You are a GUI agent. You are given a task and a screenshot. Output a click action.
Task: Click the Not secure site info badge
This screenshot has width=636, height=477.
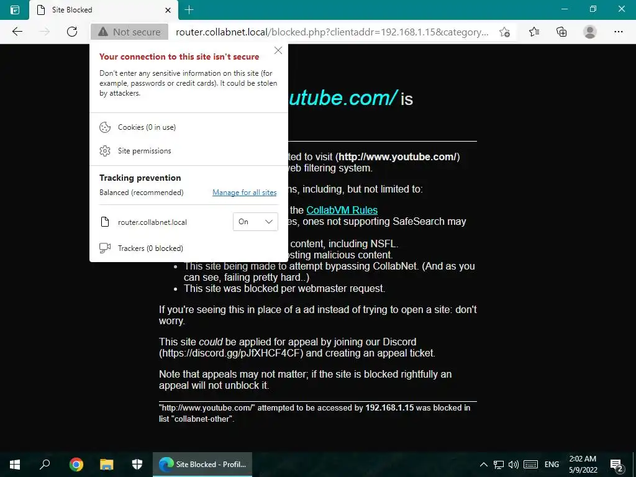pos(129,32)
